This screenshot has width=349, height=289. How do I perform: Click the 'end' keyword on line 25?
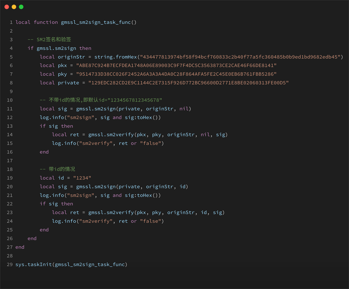pos(44,230)
